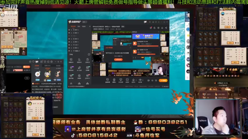Click the orange start-live button

click(x=163, y=80)
